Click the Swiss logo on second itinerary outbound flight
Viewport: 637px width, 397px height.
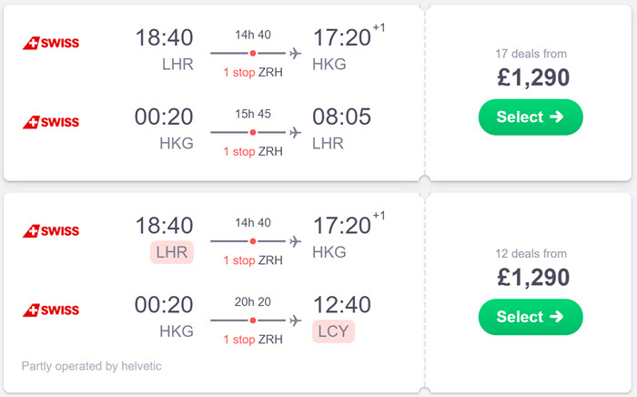(51, 231)
